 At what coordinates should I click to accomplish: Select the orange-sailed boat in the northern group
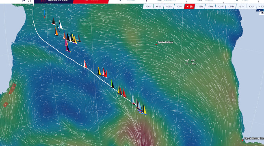pos(56,32)
